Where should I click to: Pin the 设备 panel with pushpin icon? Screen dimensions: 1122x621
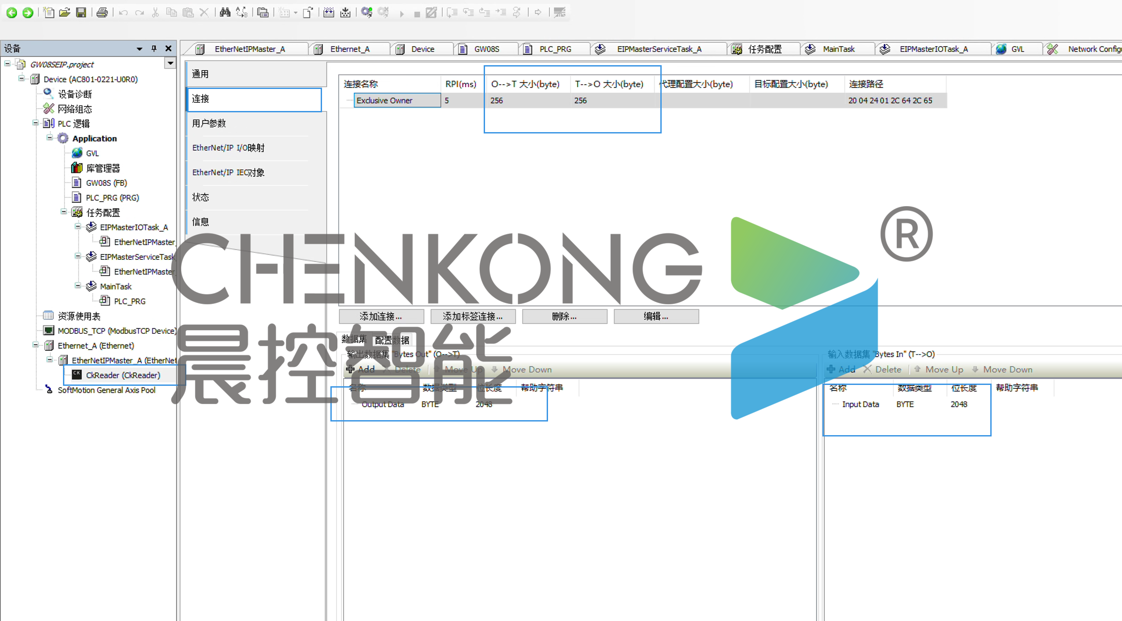click(x=154, y=48)
